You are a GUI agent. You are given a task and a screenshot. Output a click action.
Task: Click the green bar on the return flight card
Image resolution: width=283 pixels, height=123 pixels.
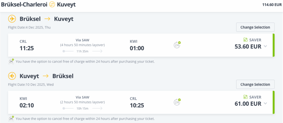(273, 102)
